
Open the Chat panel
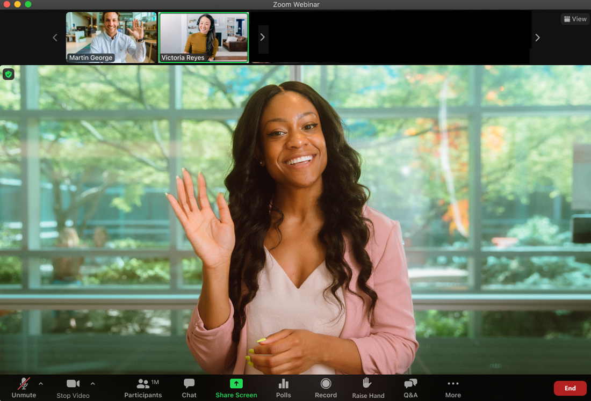coord(189,388)
